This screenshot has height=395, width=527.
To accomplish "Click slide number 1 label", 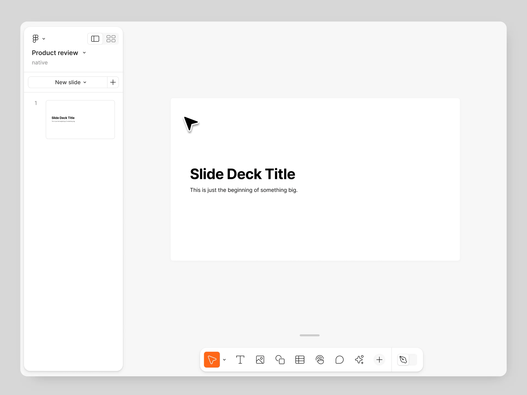I will [36, 103].
